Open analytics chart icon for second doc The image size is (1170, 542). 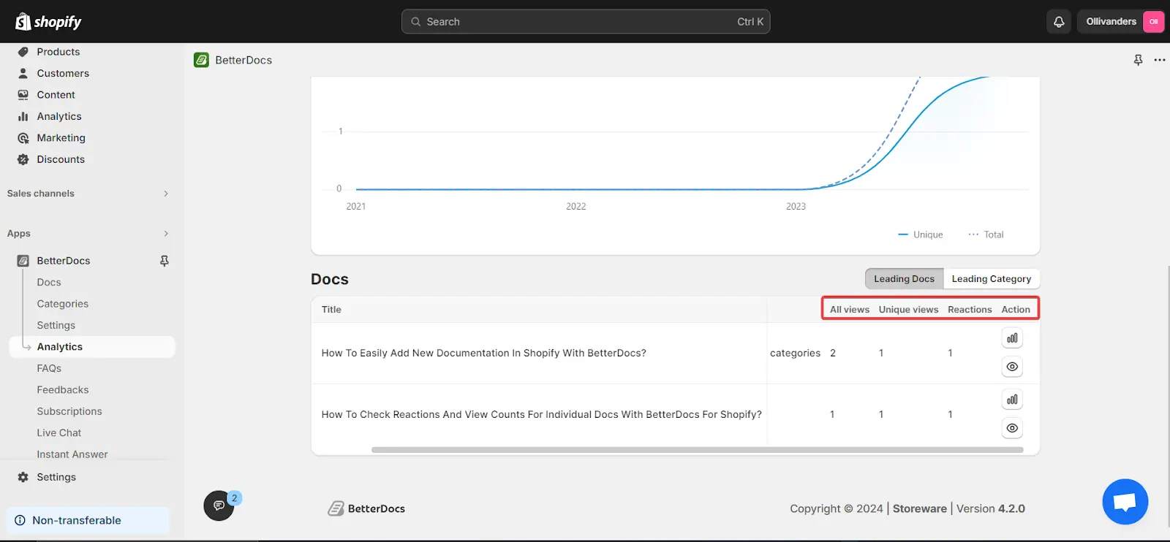click(x=1012, y=400)
